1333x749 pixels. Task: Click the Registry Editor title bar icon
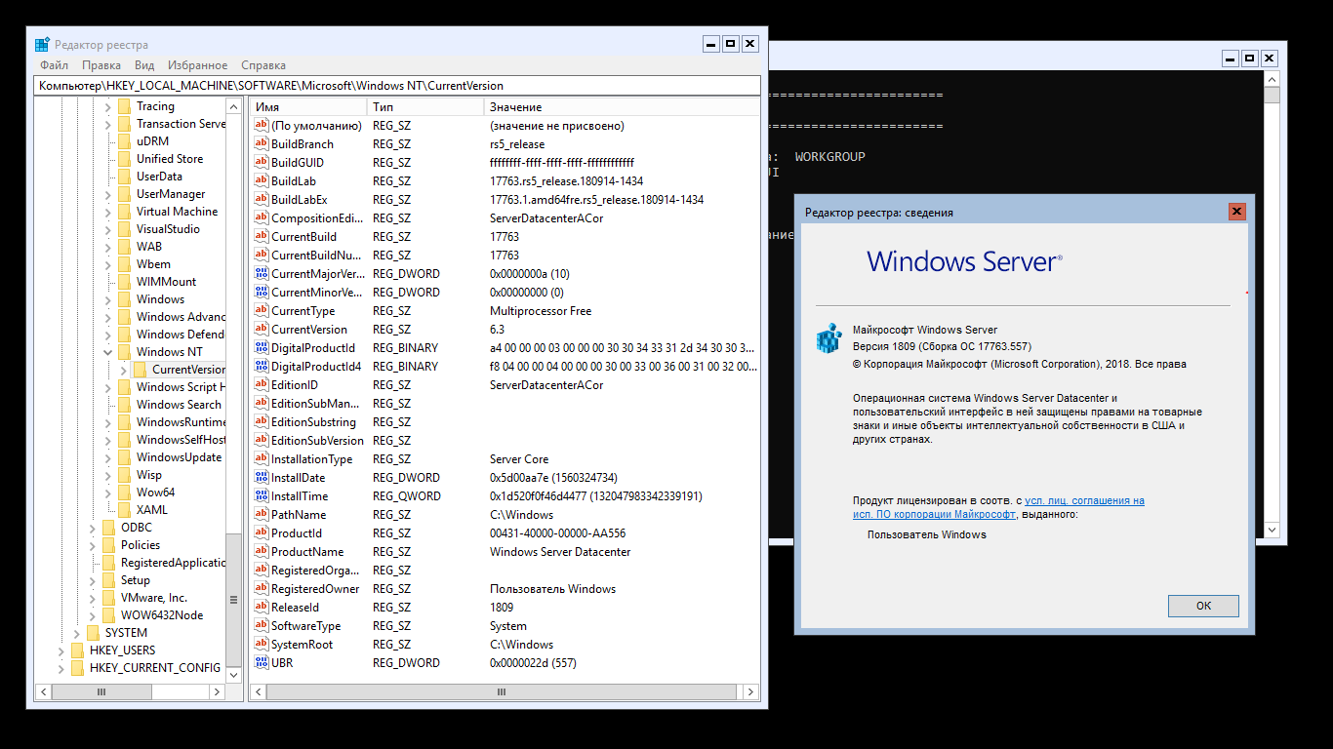coord(42,44)
